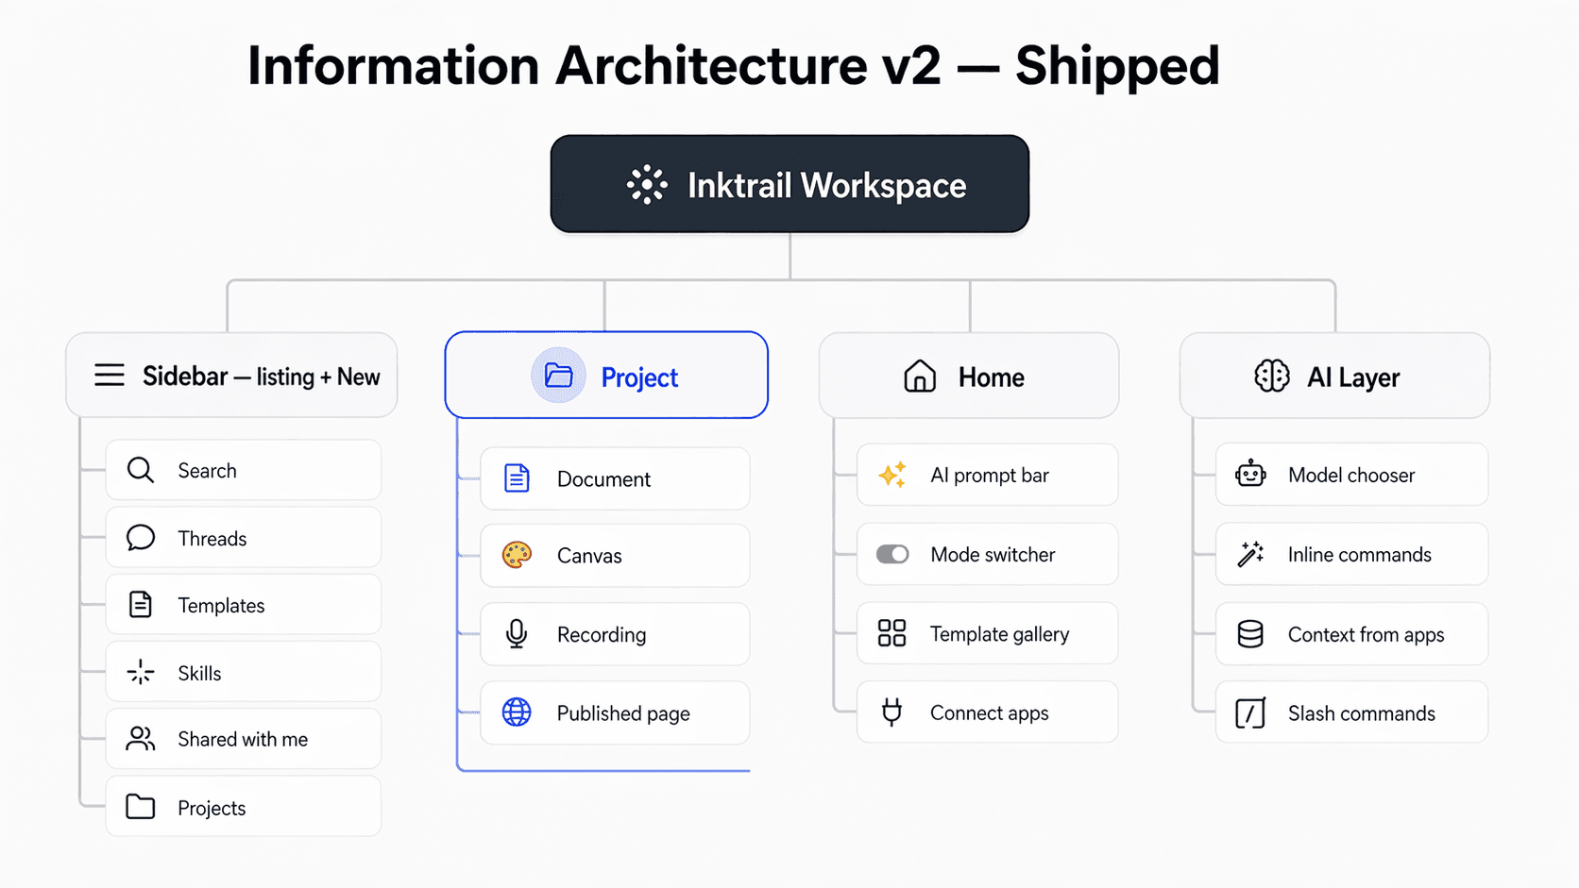
Task: Click the Model chooser robot icon
Action: click(1250, 475)
